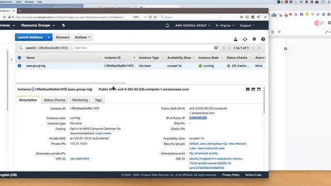Sort table by Instance Type column
Image resolution: width=331 pixels, height=186 pixels.
(148, 57)
